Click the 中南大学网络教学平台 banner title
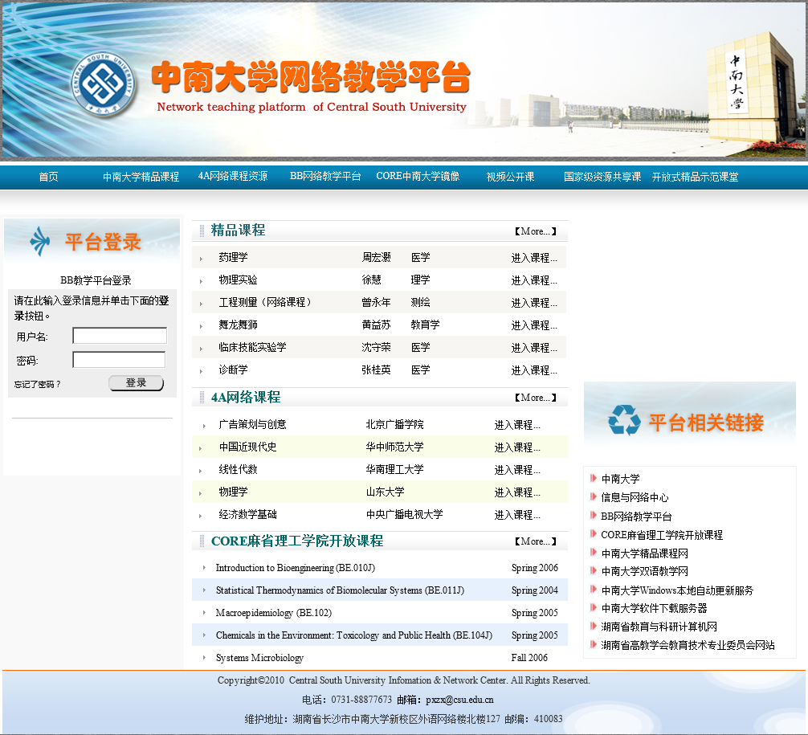This screenshot has height=735, width=808. pyautogui.click(x=311, y=77)
